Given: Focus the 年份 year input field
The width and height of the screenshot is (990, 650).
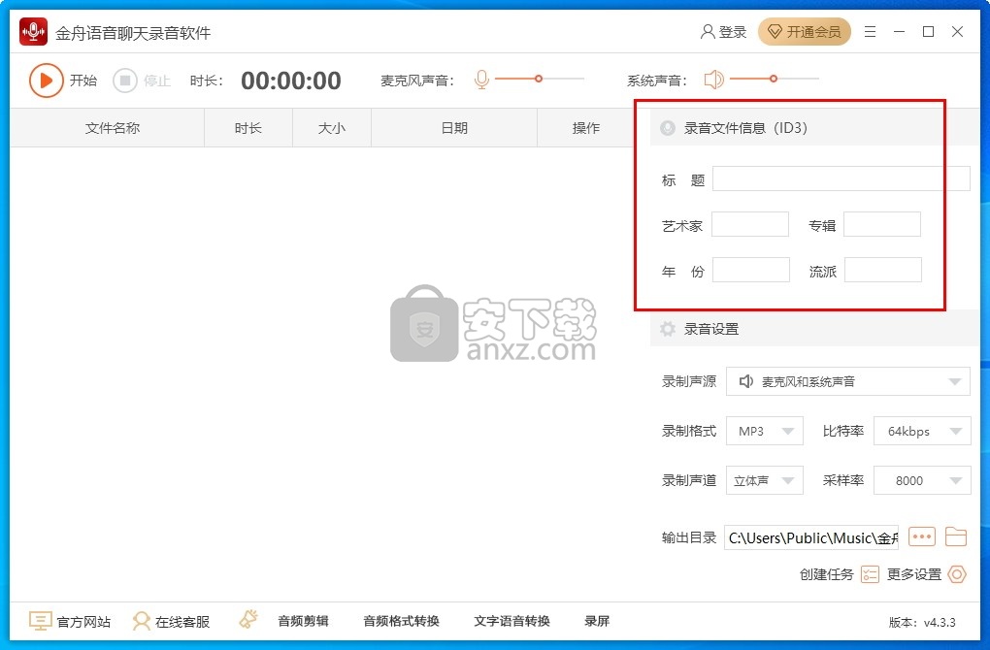Looking at the screenshot, I should (x=750, y=270).
